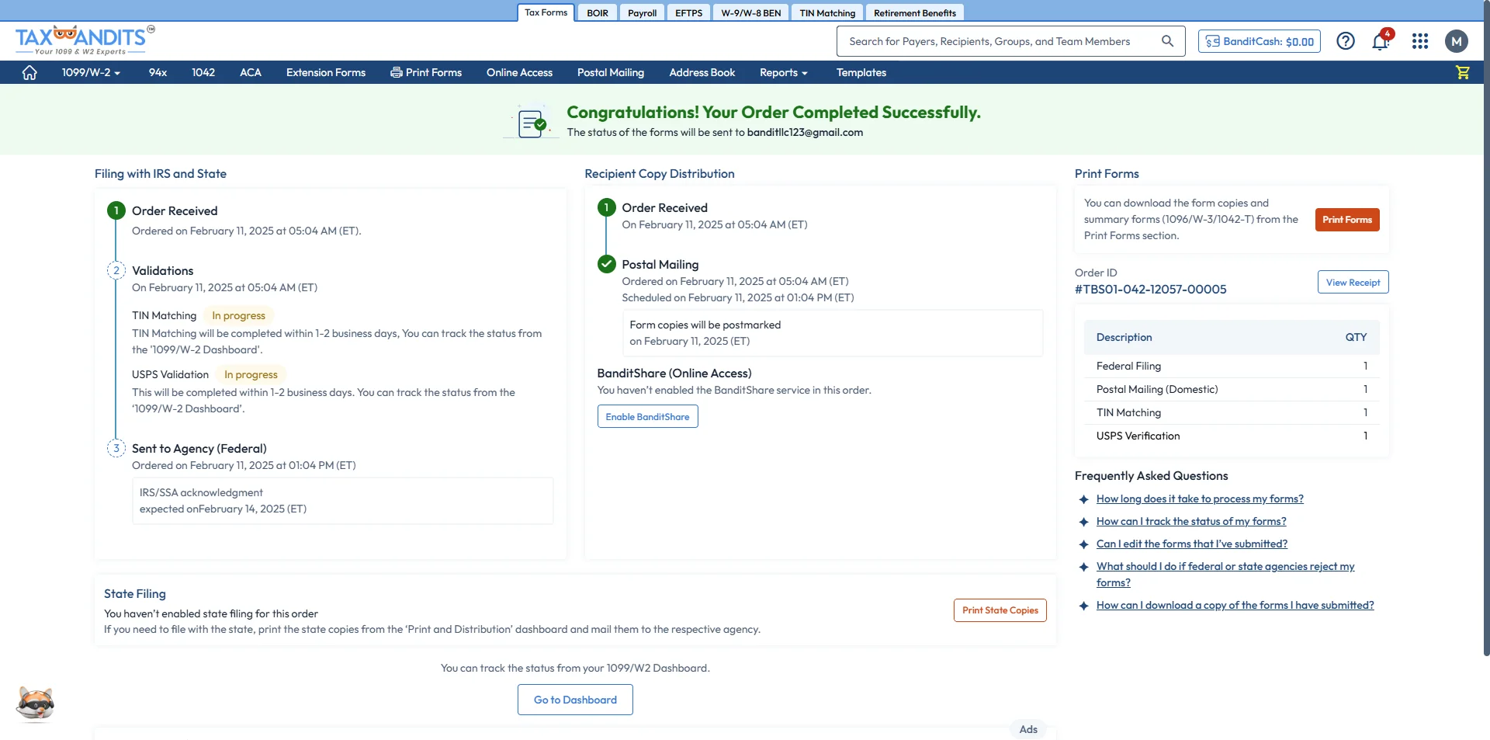The image size is (1490, 740).
Task: Open the 94x menu
Action: pos(158,72)
